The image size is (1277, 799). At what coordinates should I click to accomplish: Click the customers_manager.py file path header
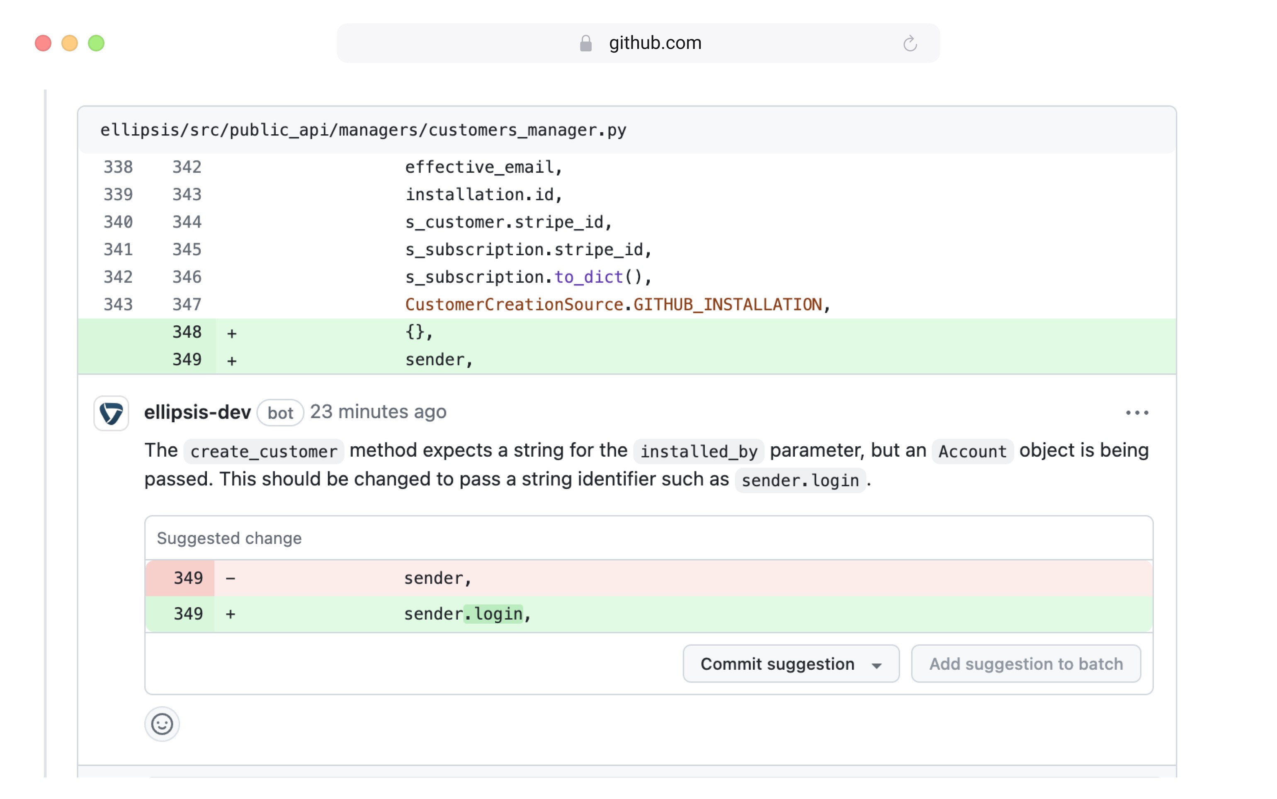point(364,130)
